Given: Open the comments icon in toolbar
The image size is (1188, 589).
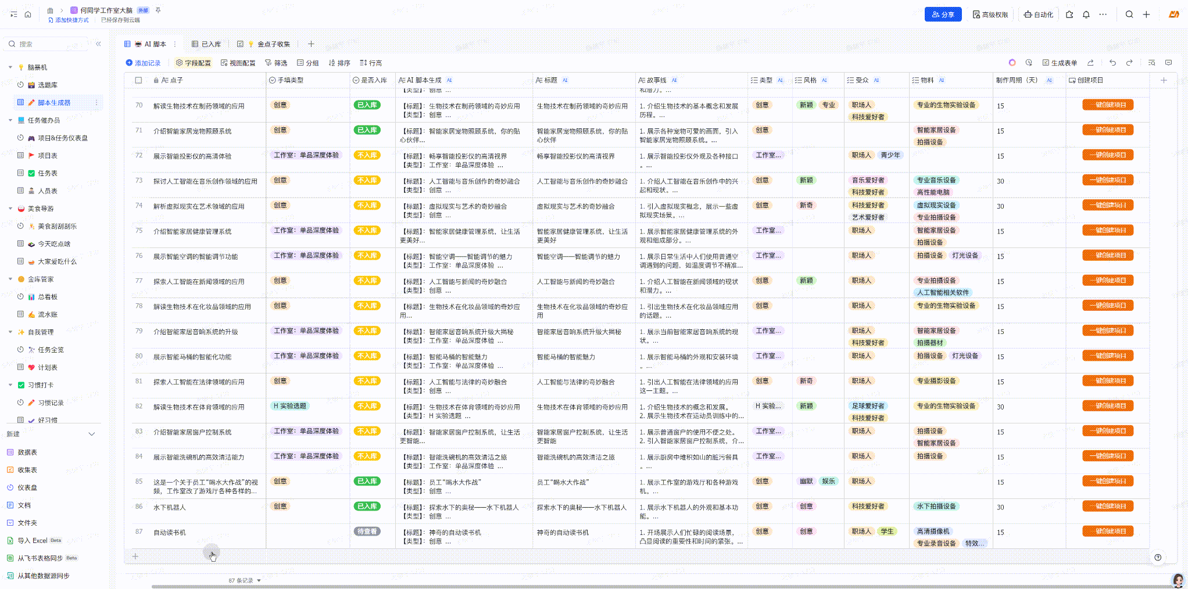Looking at the screenshot, I should point(1168,63).
